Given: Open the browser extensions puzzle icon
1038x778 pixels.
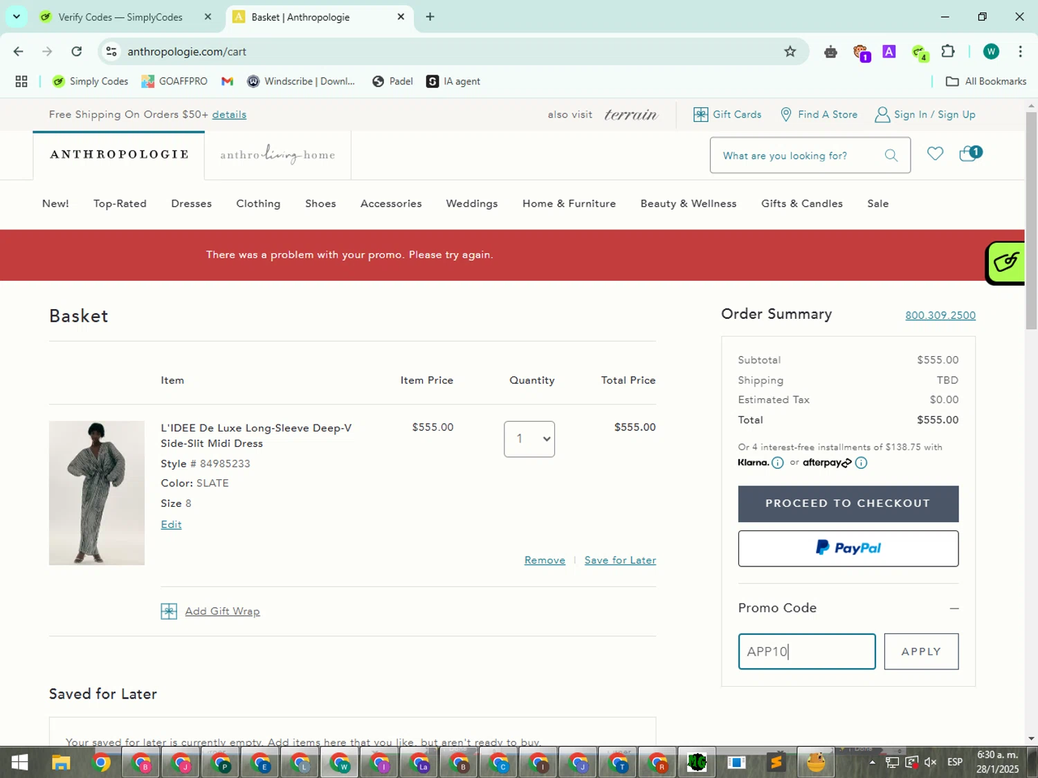Looking at the screenshot, I should tap(948, 51).
